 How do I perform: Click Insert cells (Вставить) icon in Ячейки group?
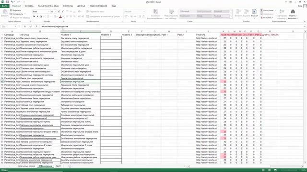(238, 13)
